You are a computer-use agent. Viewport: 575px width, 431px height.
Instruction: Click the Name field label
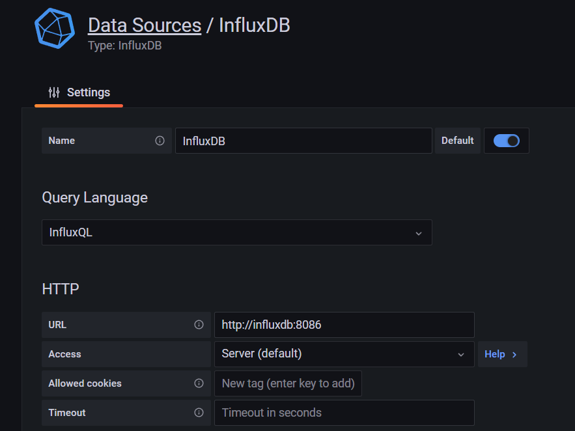pos(62,141)
